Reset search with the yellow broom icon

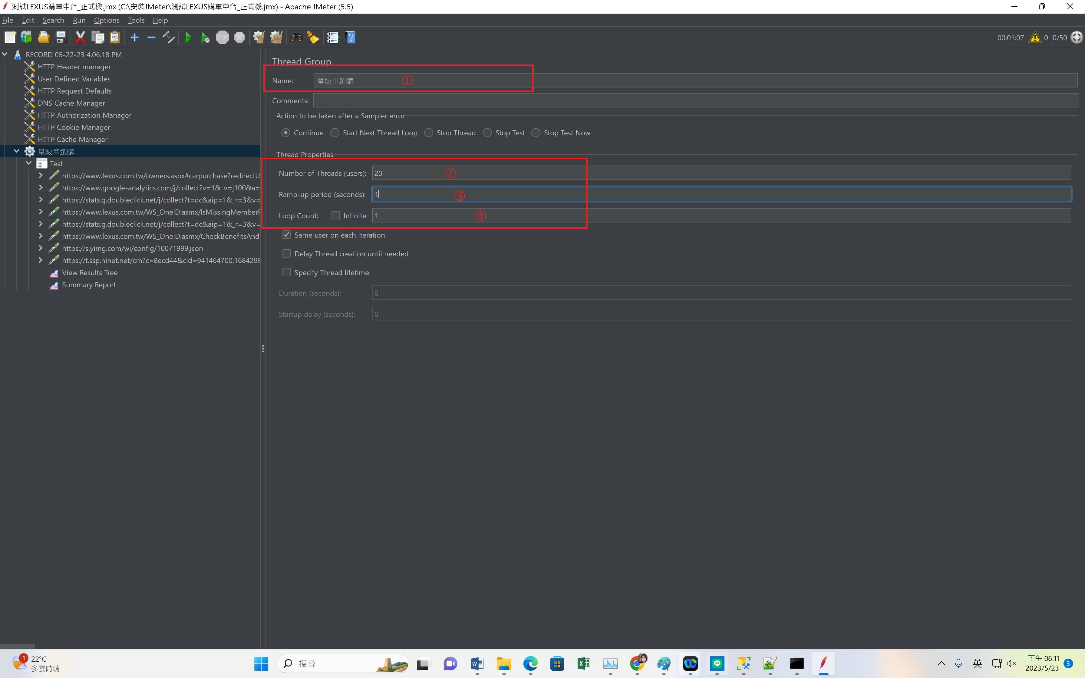tap(313, 38)
